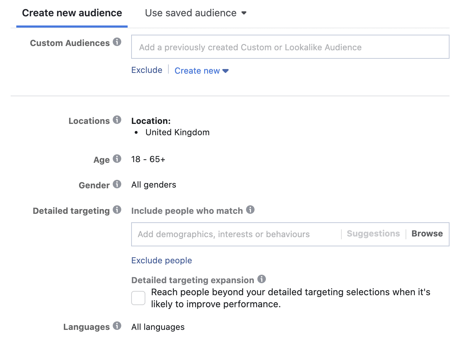Open the Use saved audience dropdown arrow

click(x=244, y=13)
